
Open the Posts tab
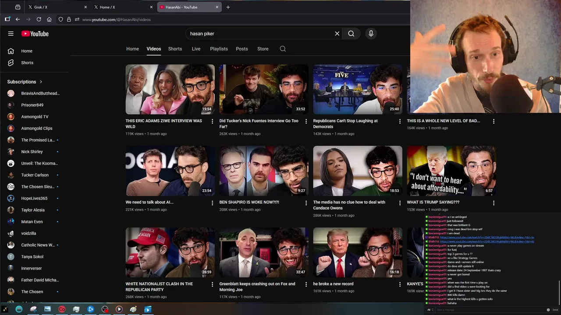coord(242,49)
